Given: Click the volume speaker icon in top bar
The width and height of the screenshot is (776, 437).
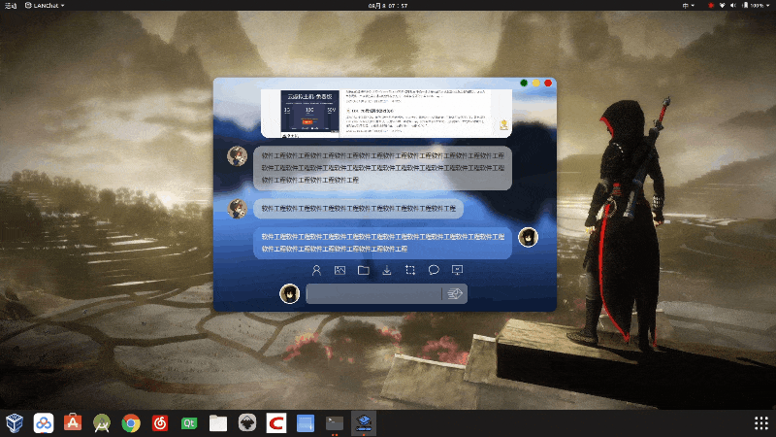Looking at the screenshot, I should [733, 6].
